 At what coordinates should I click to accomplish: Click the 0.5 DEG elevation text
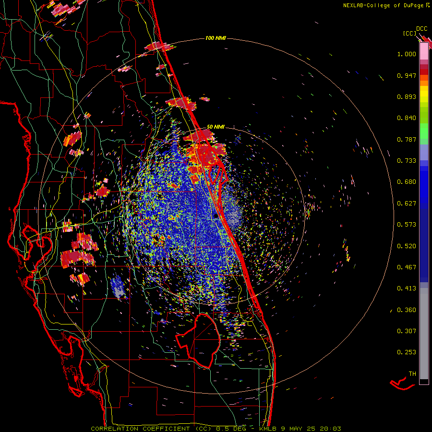[x=231, y=429]
